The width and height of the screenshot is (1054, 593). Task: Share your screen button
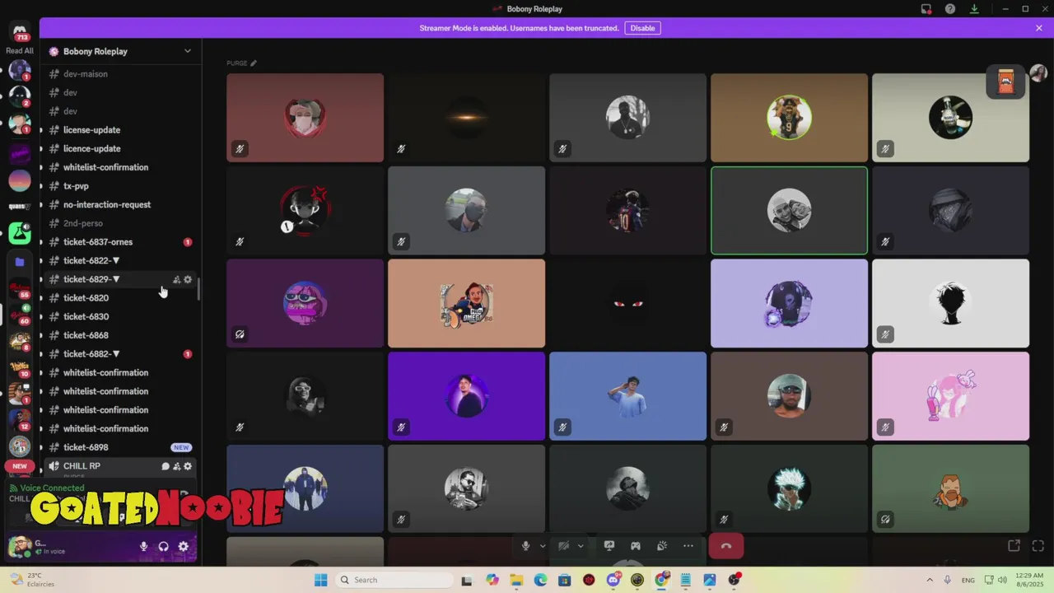pyautogui.click(x=609, y=546)
